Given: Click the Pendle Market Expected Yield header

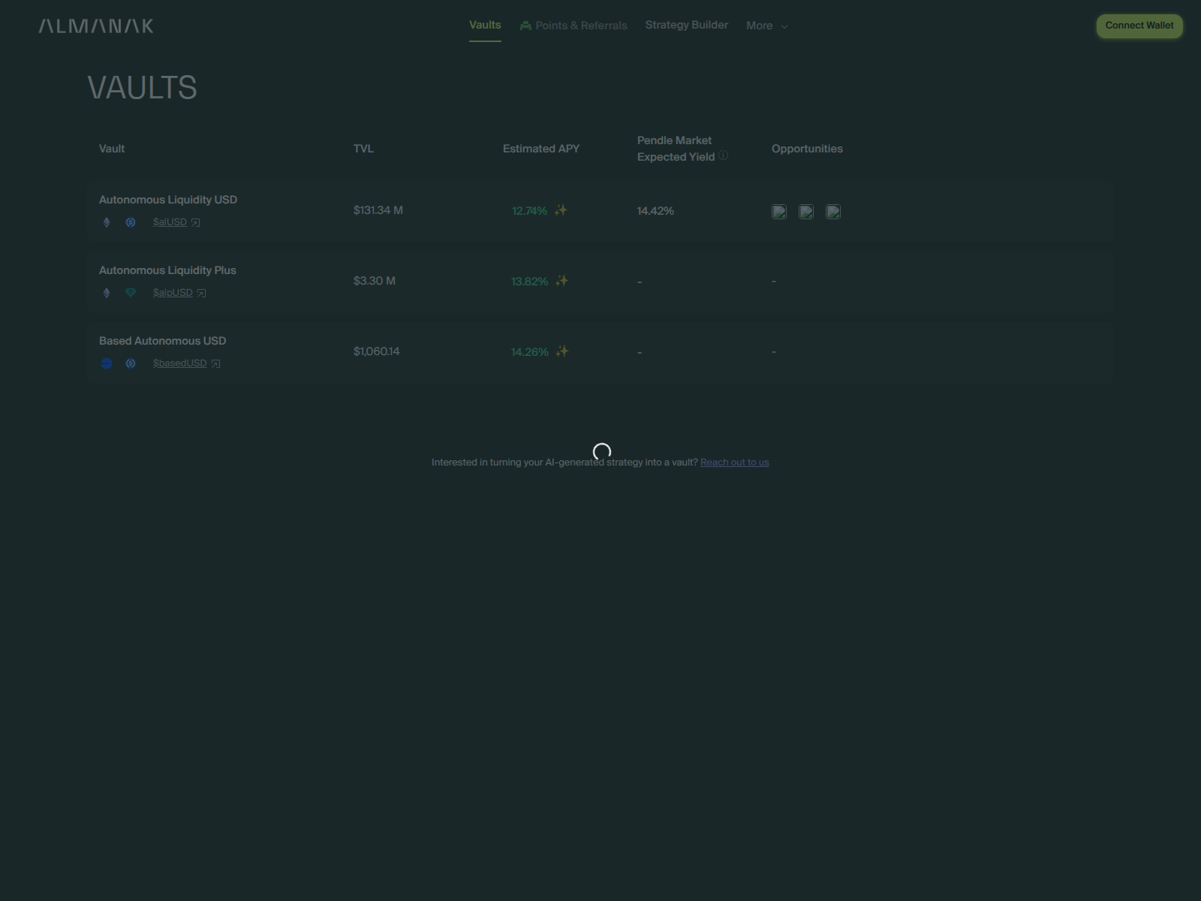Looking at the screenshot, I should (x=676, y=149).
